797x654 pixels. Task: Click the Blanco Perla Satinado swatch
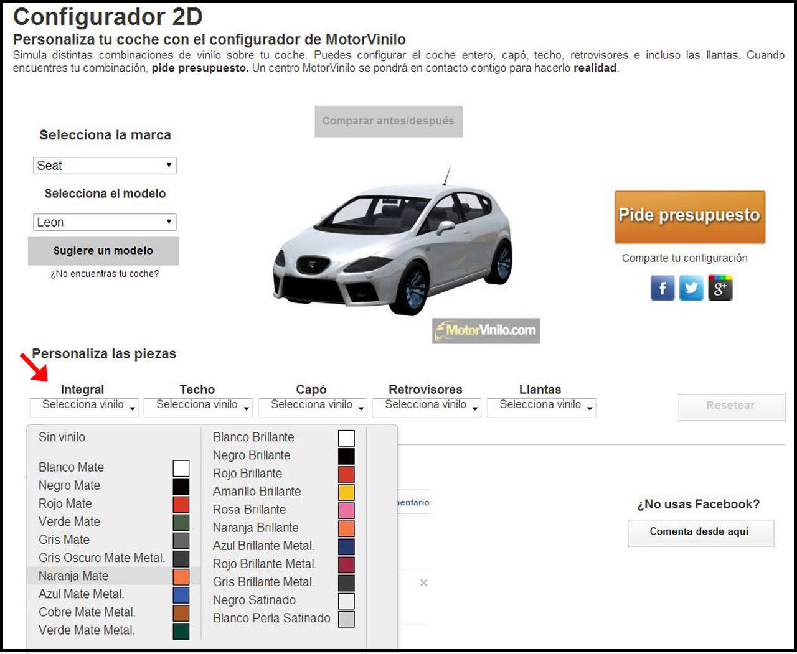pyautogui.click(x=347, y=619)
